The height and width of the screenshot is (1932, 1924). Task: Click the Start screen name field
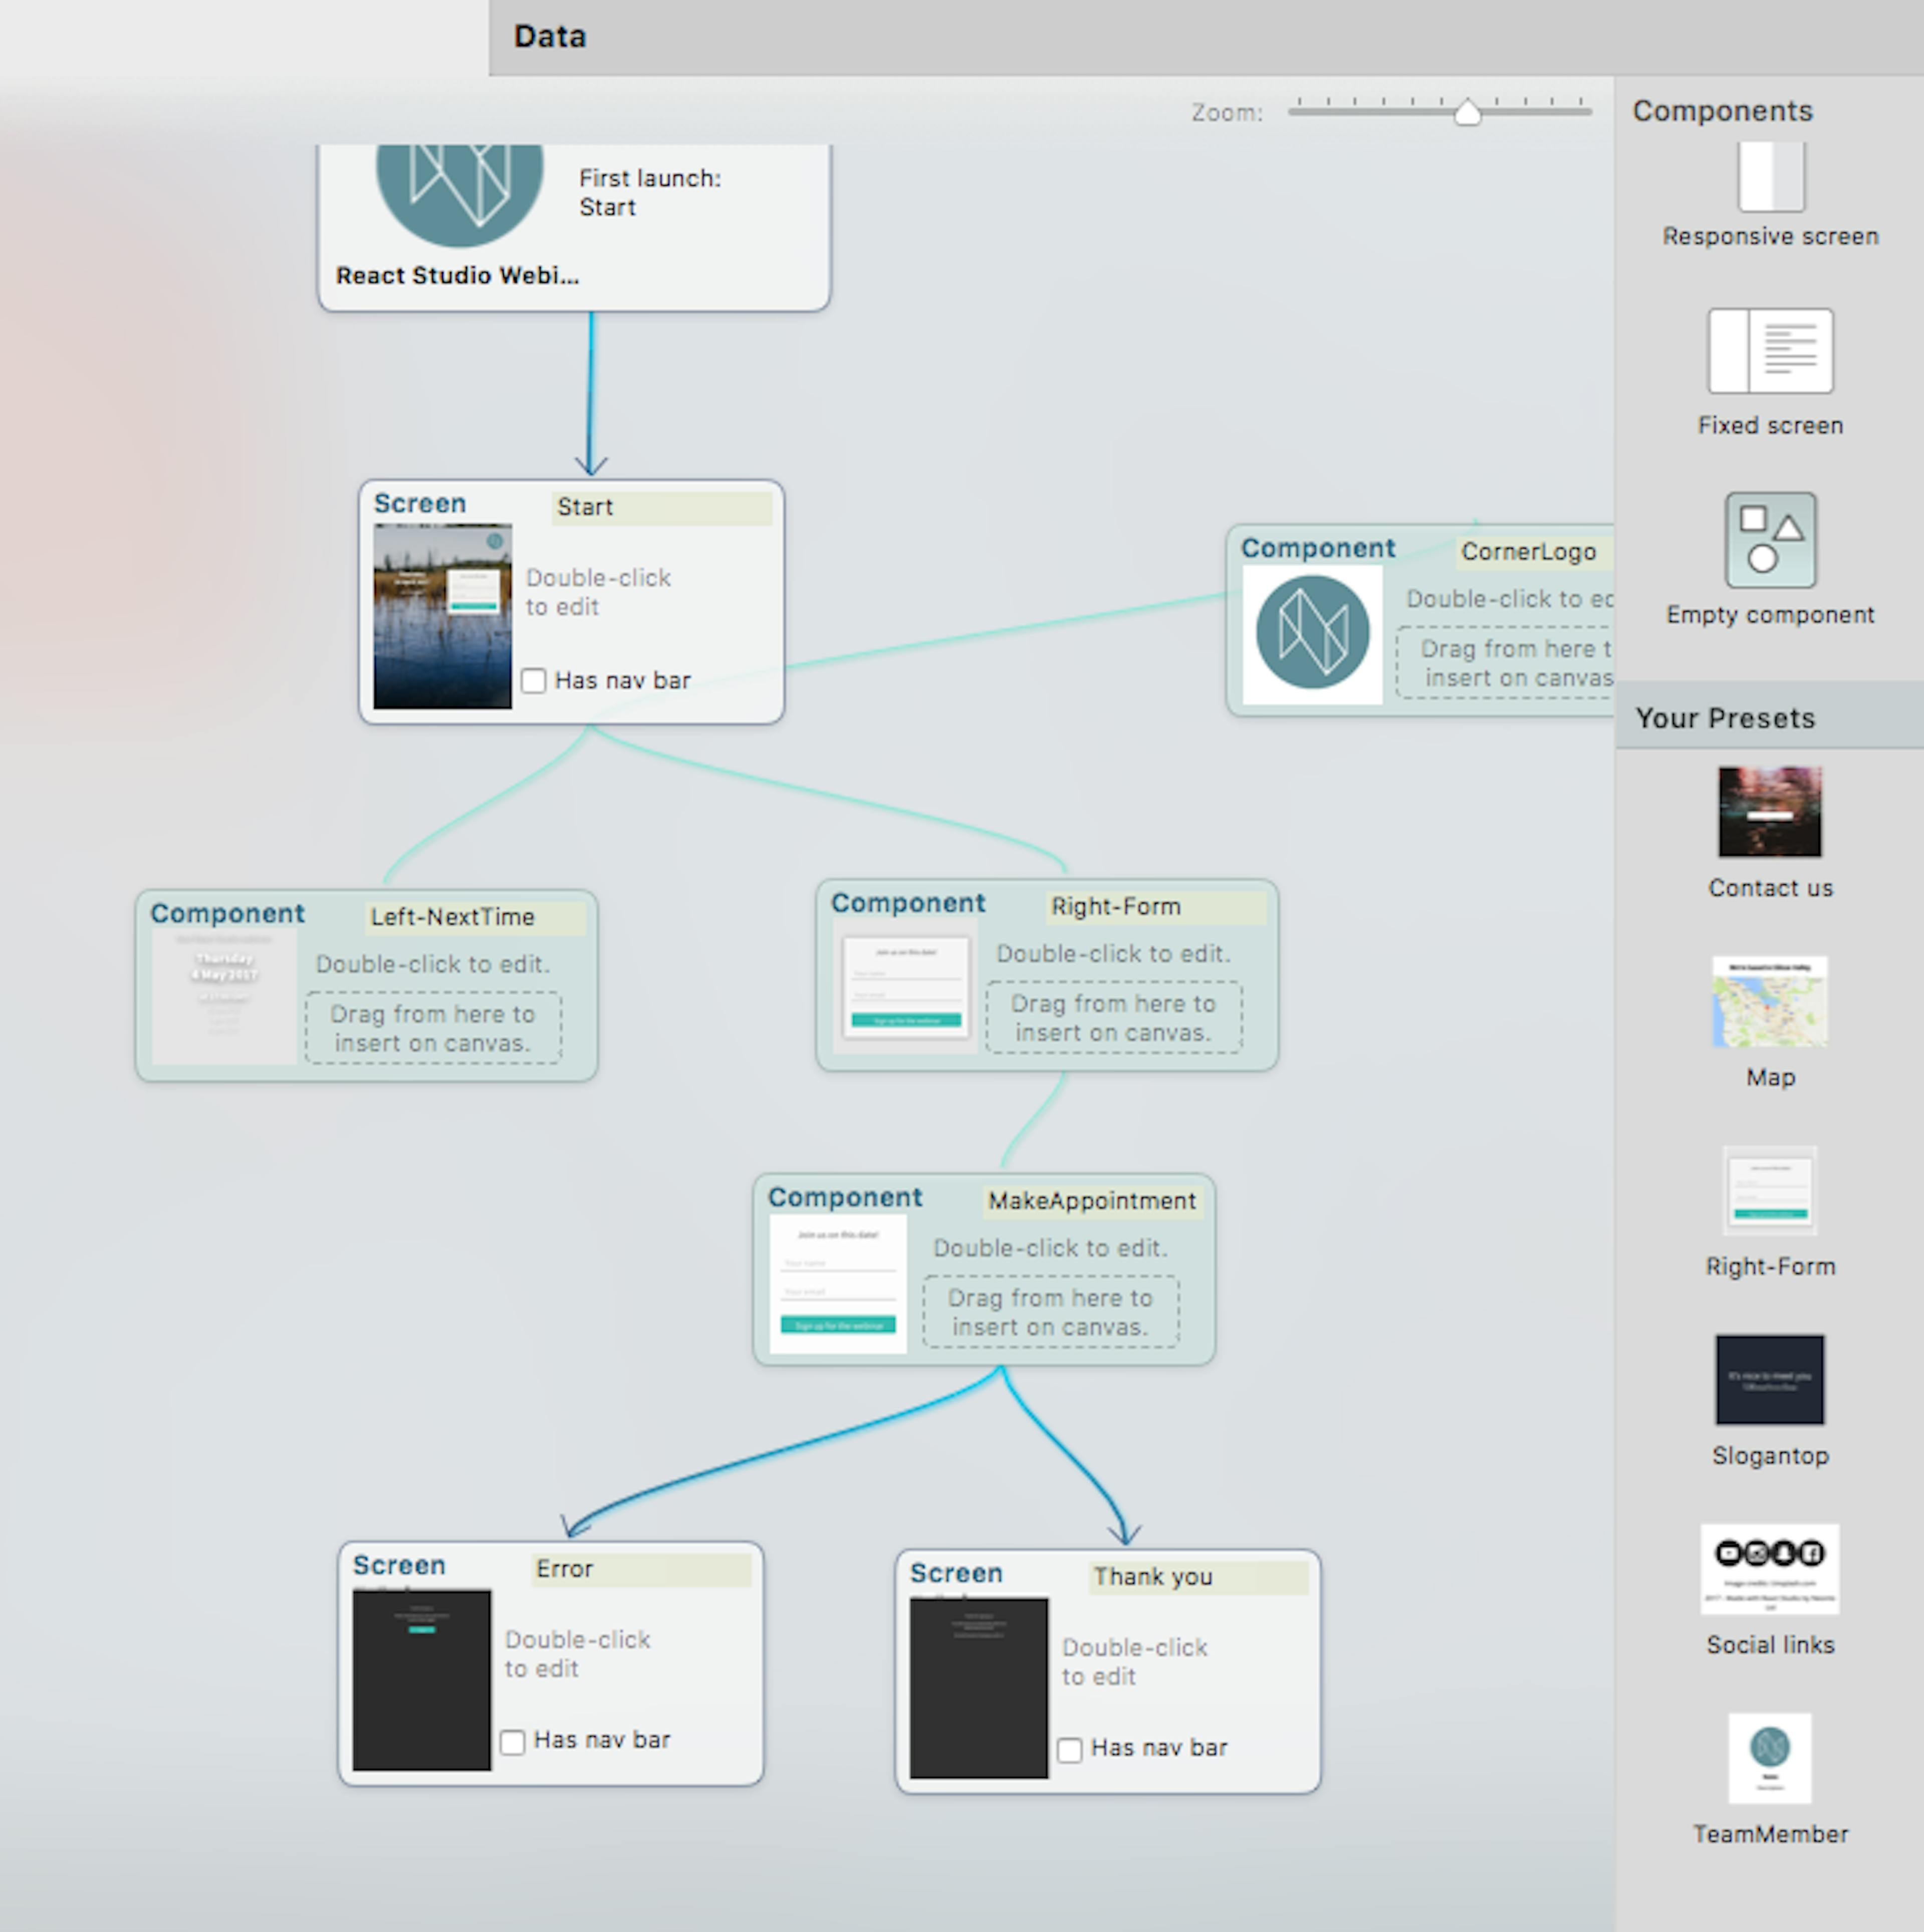661,508
